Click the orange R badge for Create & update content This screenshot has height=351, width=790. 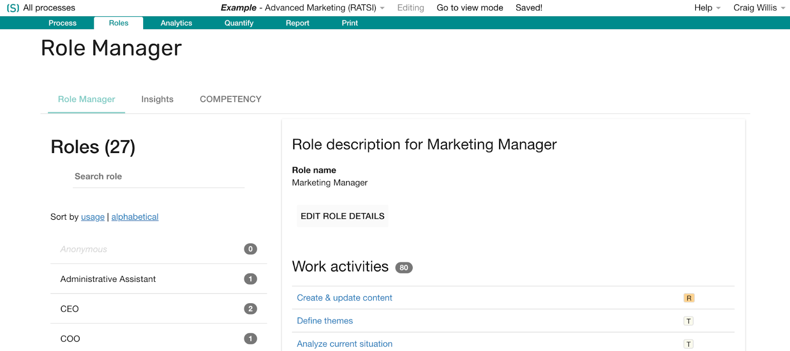click(x=689, y=298)
